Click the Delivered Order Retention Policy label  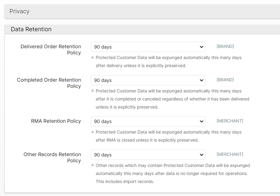point(51,49)
